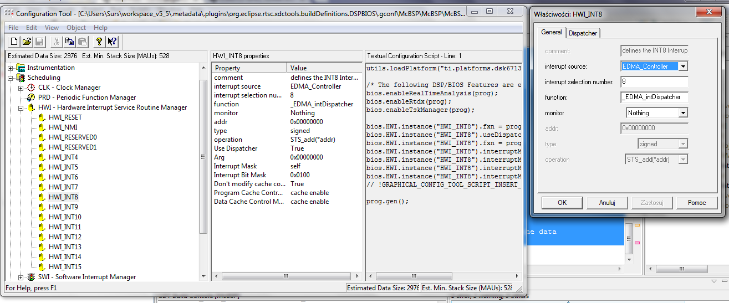
Task: Click the hand icon beside HWI_RESERVED0
Action: point(42,137)
